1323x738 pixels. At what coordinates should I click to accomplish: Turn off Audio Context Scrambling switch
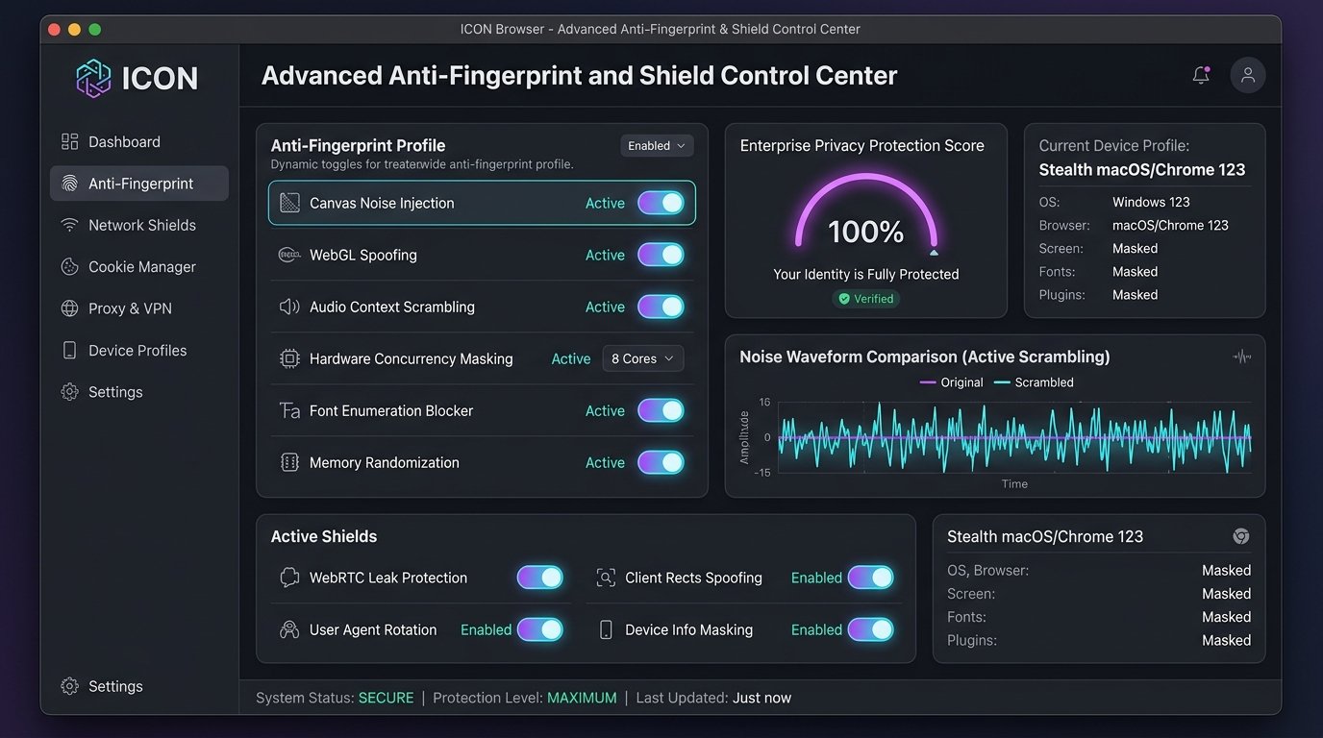click(x=661, y=307)
